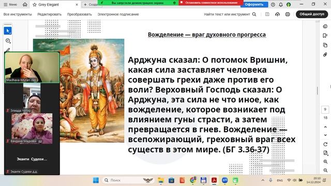The width and height of the screenshot is (331, 186).
Task: Open File Explorer from the taskbar
Action: [161, 180]
